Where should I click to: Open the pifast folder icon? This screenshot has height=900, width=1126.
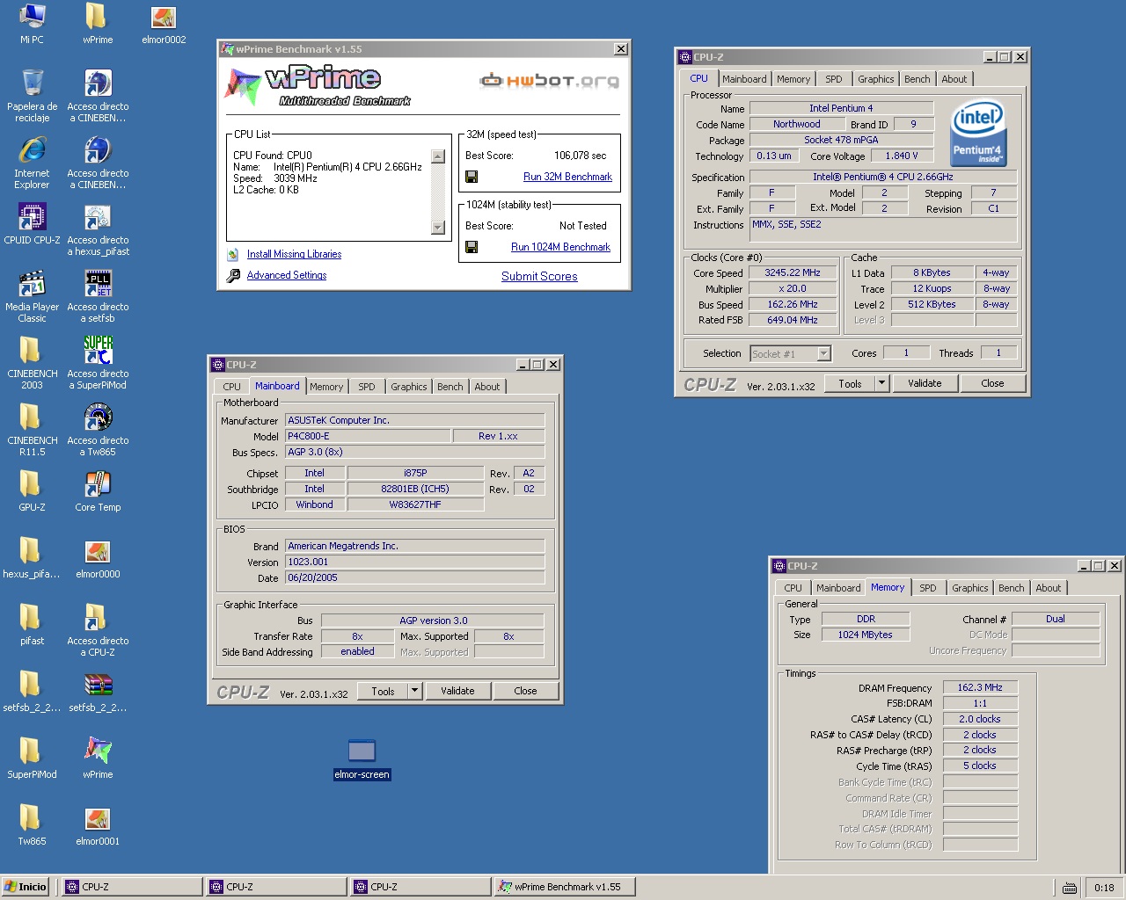pyautogui.click(x=32, y=618)
